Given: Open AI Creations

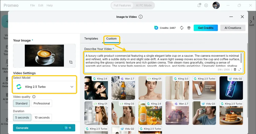Looking at the screenshot, I should click(233, 28).
